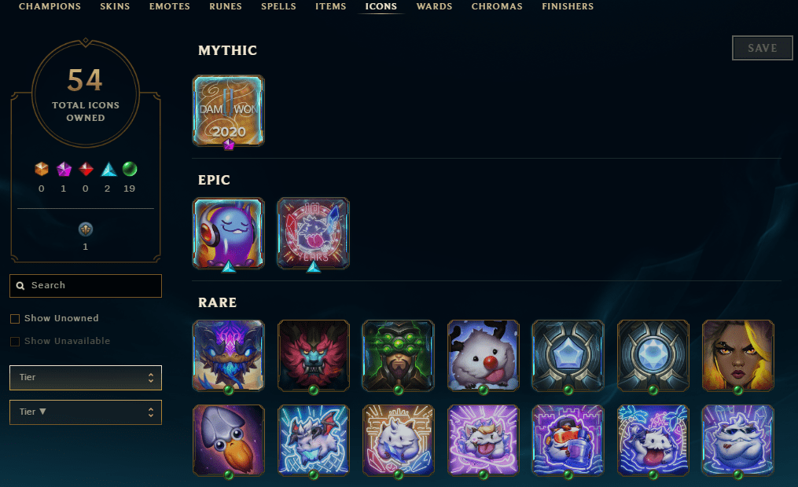Viewport: 798px width, 487px height.
Task: Select the red demon mask icon
Action: tap(314, 355)
